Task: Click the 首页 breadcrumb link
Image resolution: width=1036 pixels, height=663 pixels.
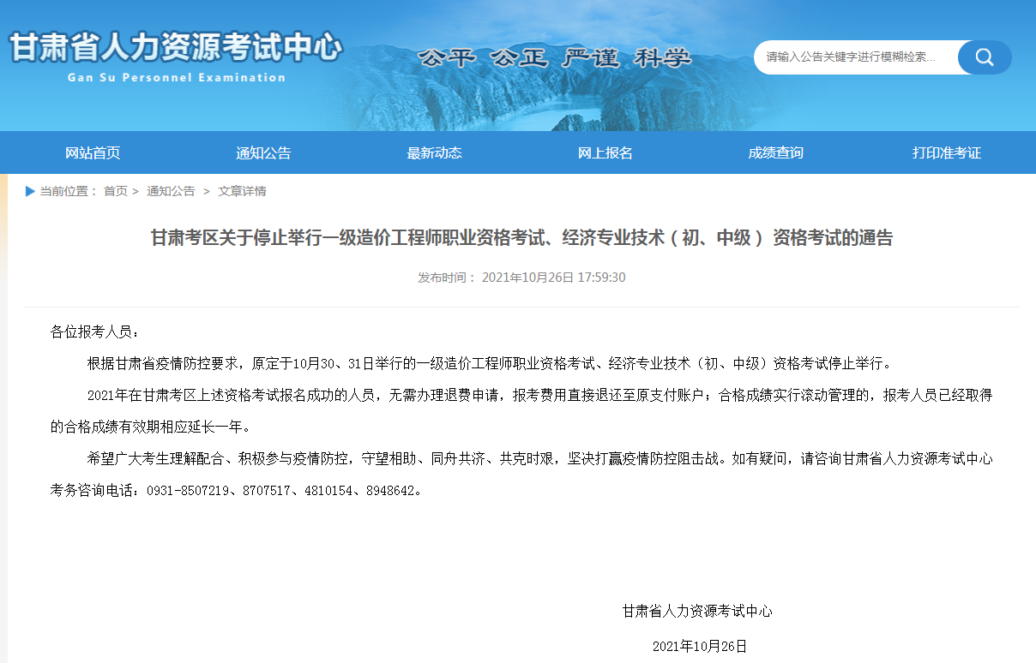Action: [x=116, y=191]
